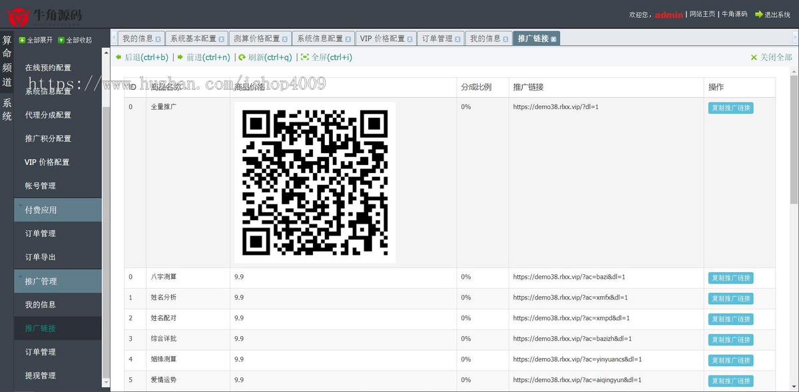Click sidebar scrollbar up arrow
799x392 pixels.
point(106,52)
